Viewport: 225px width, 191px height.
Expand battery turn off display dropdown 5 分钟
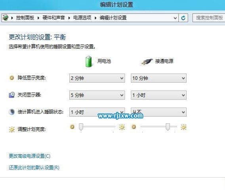tap(97, 95)
